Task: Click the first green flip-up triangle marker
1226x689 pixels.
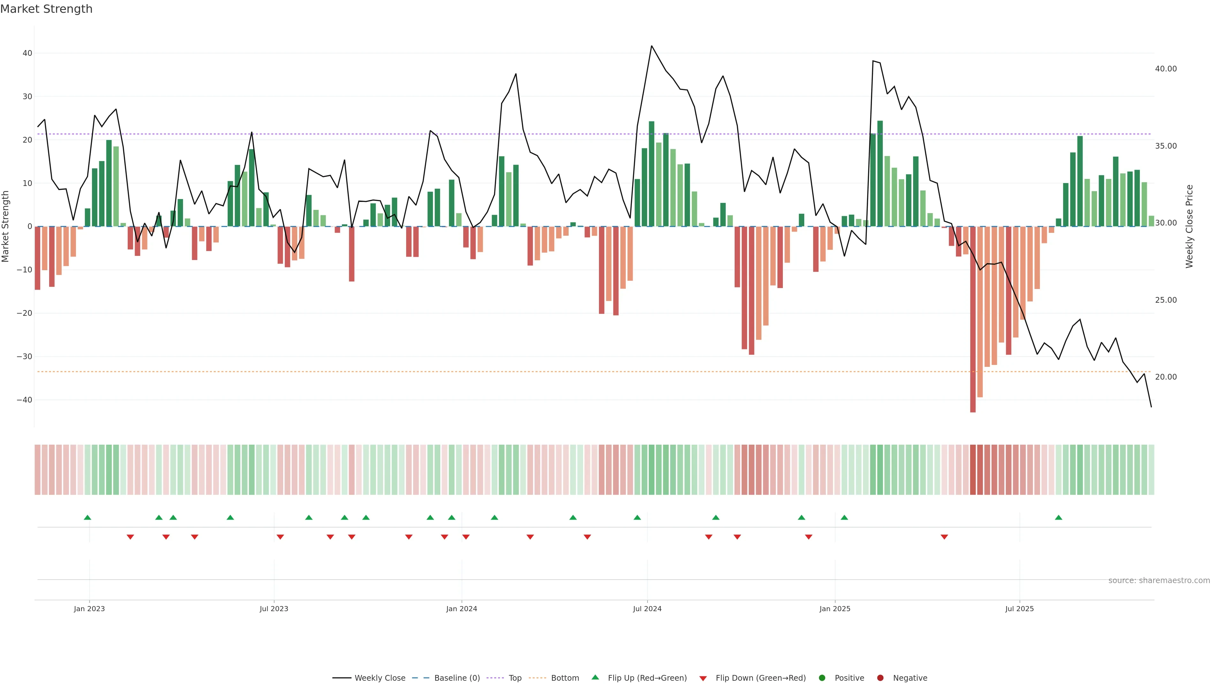Action: [x=87, y=517]
